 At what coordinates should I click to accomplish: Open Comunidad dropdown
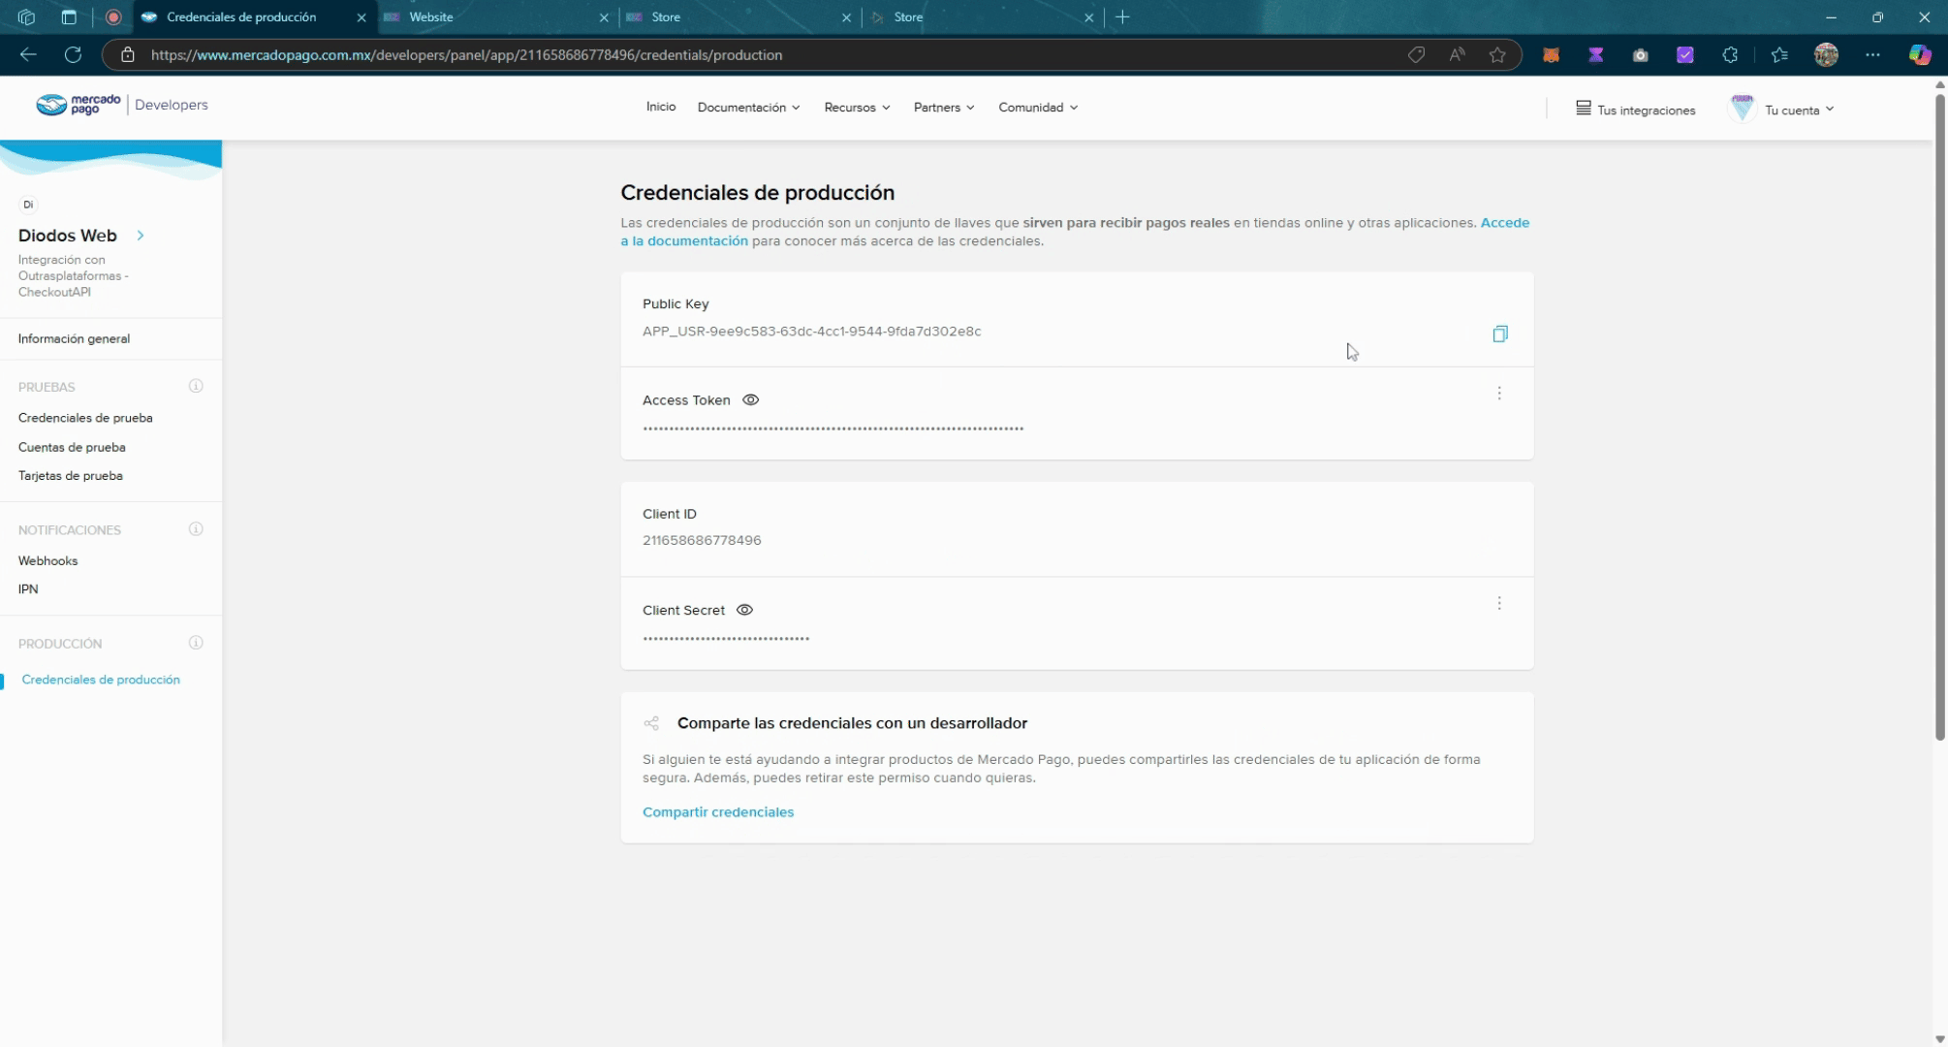pyautogui.click(x=1038, y=108)
